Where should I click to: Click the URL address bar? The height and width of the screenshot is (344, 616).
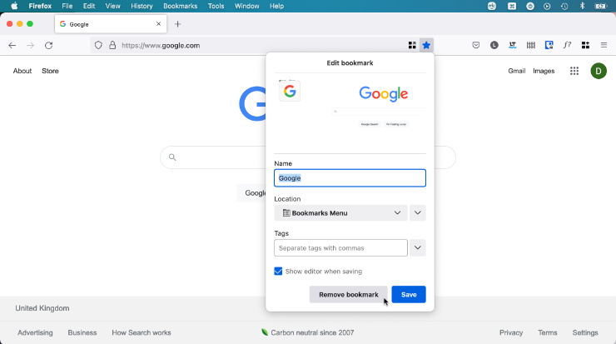pyautogui.click(x=261, y=45)
